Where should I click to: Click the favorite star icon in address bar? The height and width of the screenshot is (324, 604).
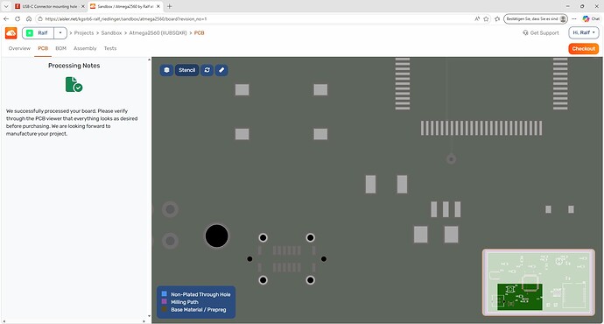point(487,18)
